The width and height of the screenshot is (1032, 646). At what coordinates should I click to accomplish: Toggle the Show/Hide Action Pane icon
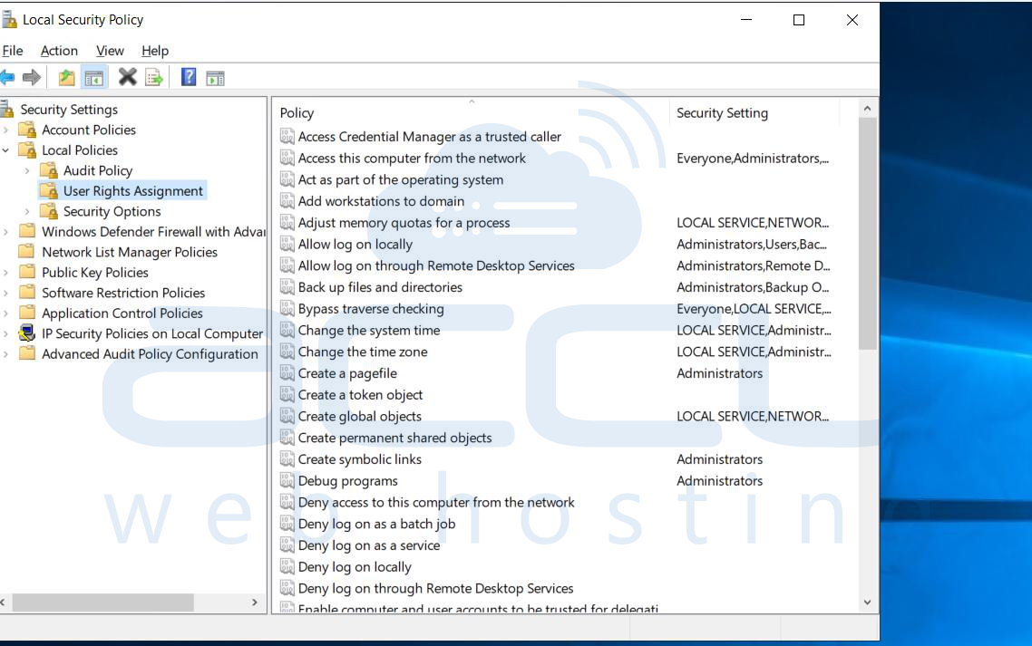click(x=215, y=78)
